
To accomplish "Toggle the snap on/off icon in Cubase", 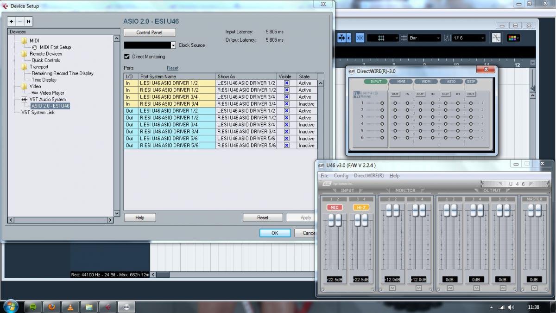I will [x=360, y=38].
